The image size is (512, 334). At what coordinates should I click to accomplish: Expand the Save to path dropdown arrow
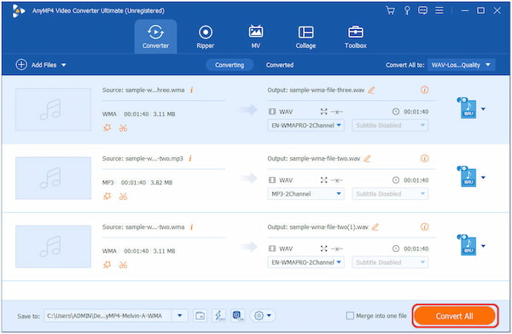click(x=180, y=316)
